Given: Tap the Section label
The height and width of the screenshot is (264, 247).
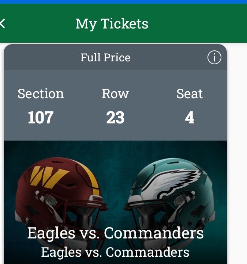Looking at the screenshot, I should point(41,94).
